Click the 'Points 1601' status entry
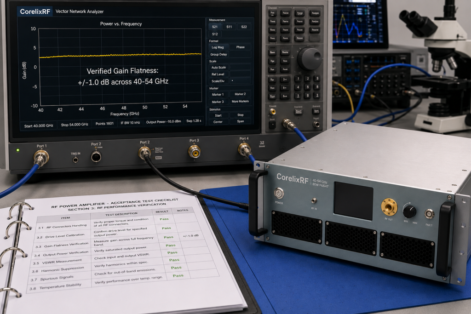The image size is (471, 314). tap(104, 123)
